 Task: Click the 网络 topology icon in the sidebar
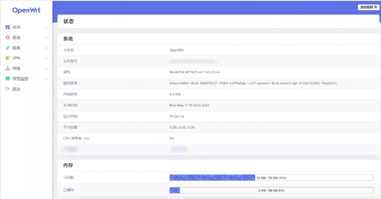click(8, 68)
